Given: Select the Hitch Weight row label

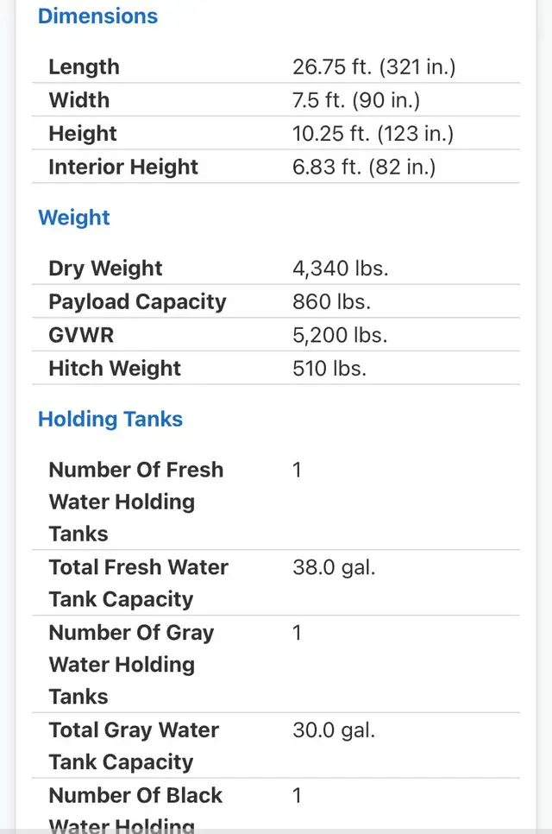Looking at the screenshot, I should point(115,369).
